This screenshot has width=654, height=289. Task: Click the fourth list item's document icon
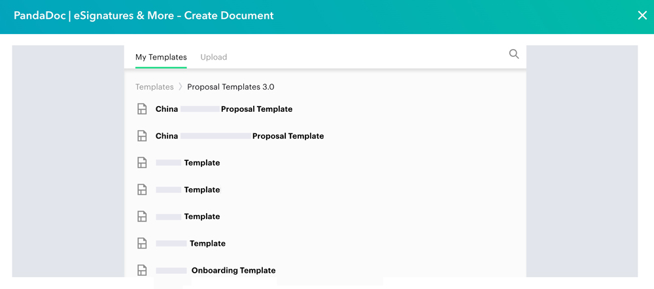point(142,190)
